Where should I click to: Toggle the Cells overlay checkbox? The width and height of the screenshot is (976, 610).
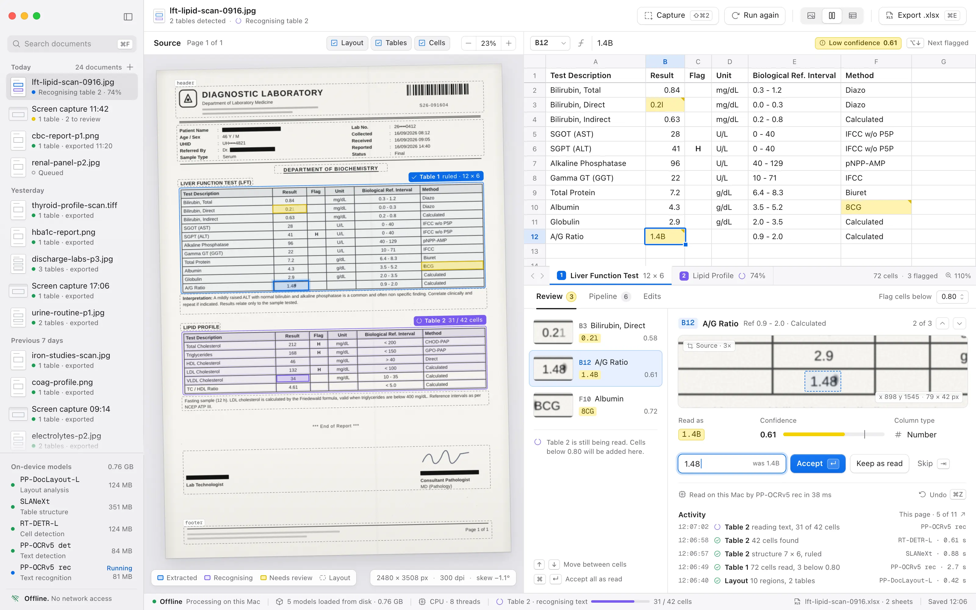pyautogui.click(x=432, y=43)
